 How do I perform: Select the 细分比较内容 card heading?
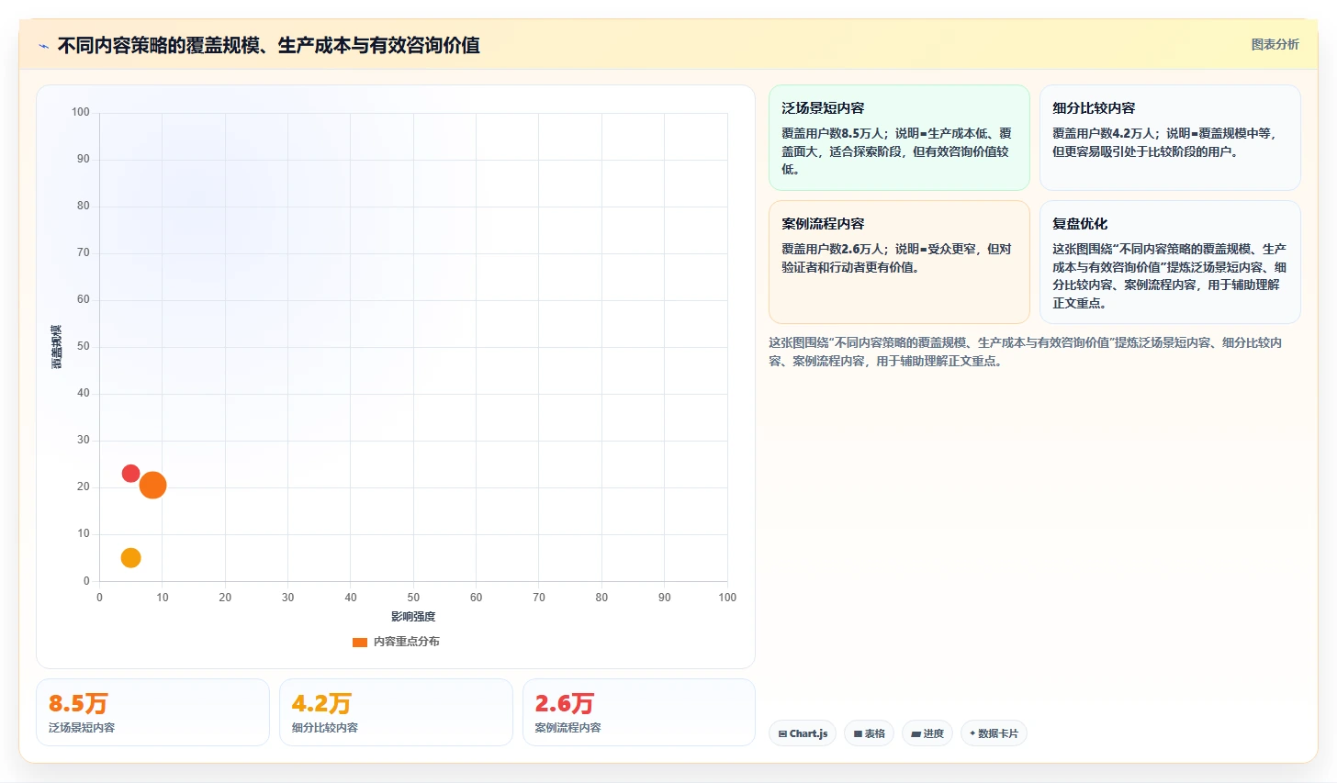(x=1094, y=108)
